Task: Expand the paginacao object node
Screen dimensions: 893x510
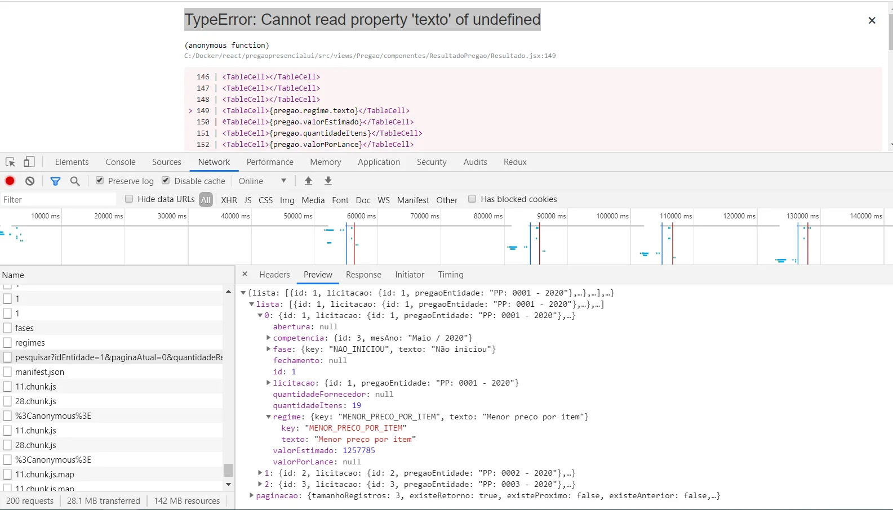Action: 252,496
